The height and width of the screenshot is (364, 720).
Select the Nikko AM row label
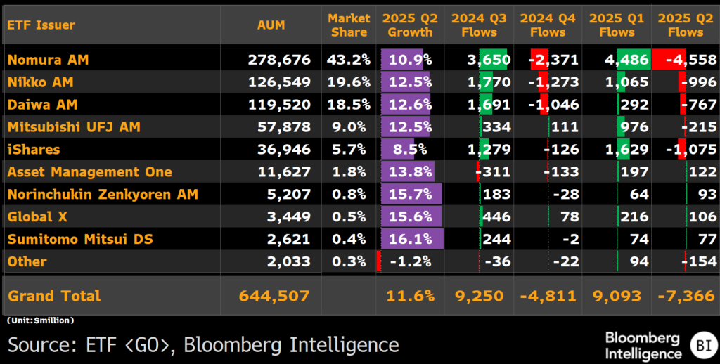click(x=40, y=82)
